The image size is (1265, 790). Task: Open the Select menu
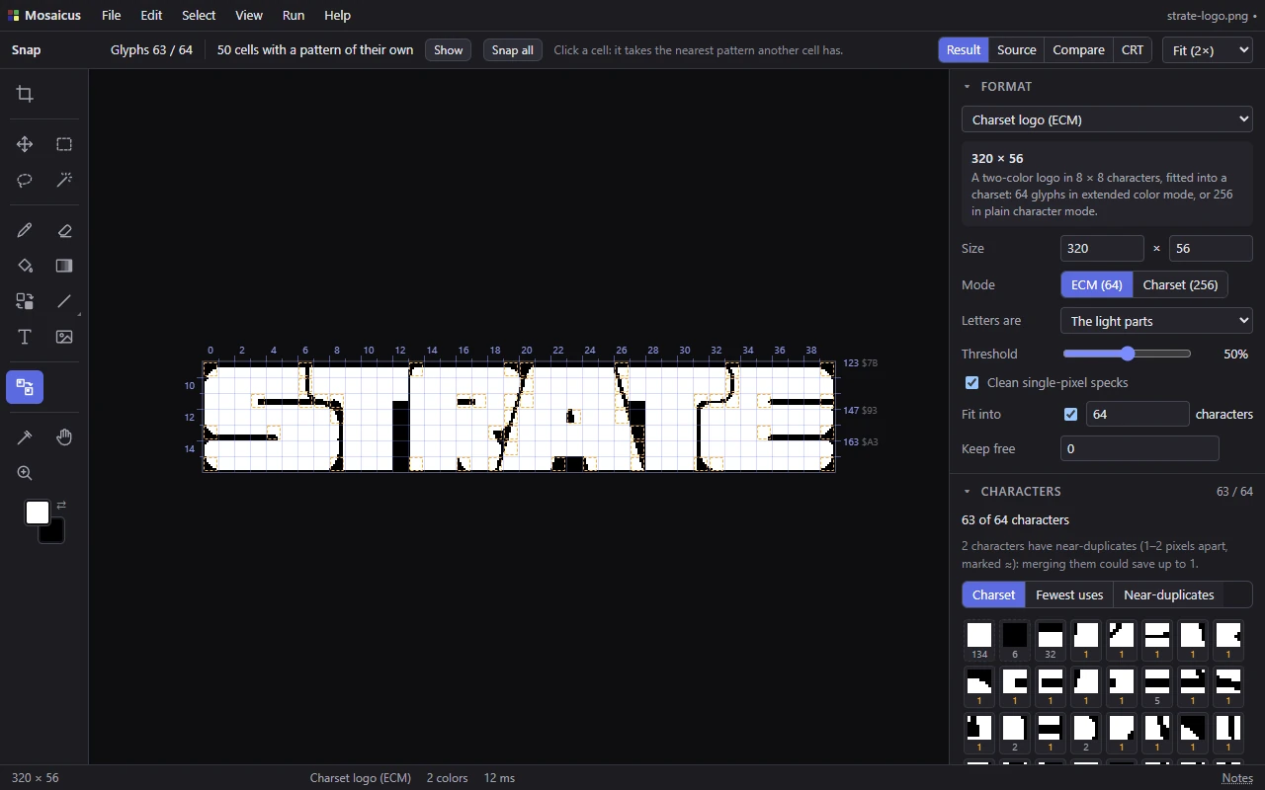[199, 16]
